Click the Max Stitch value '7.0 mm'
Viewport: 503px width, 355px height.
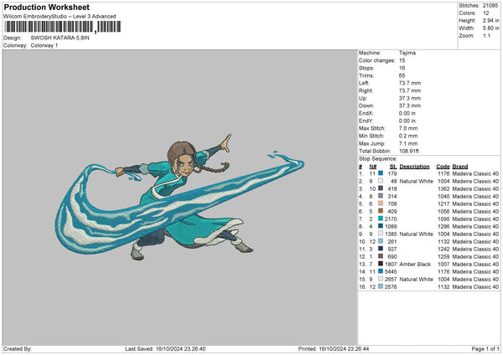(408, 128)
